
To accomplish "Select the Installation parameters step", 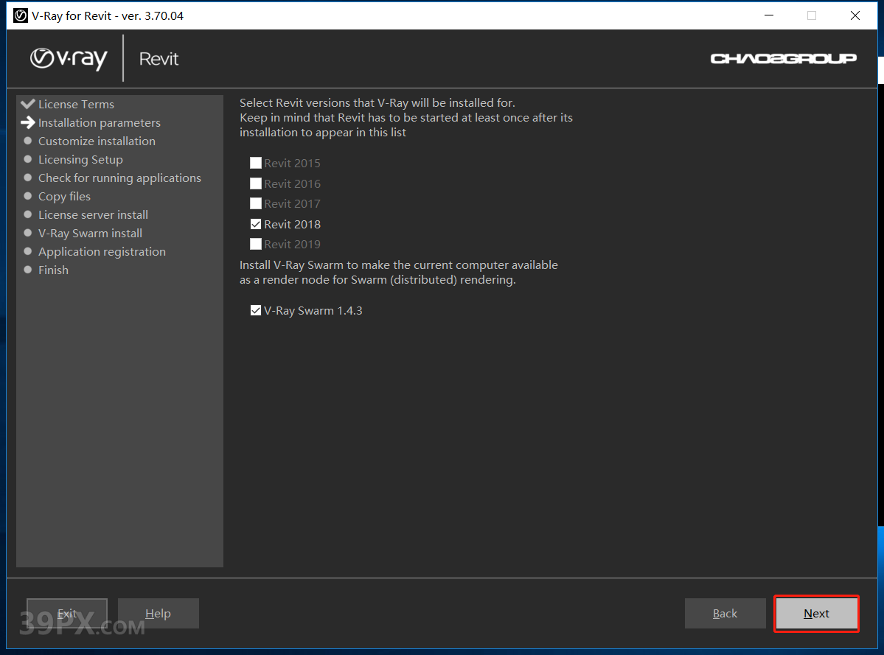I will pos(100,123).
